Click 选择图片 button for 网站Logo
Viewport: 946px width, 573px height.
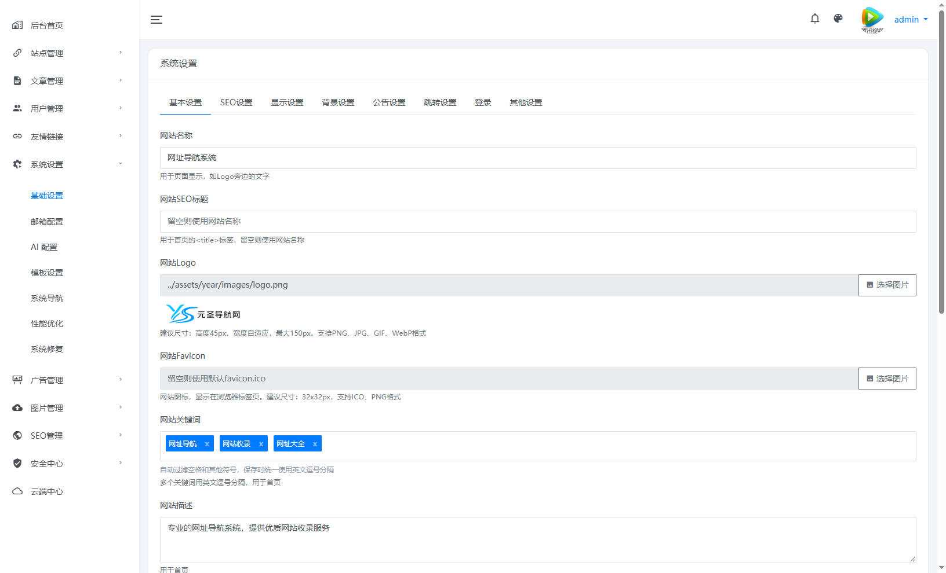(887, 285)
